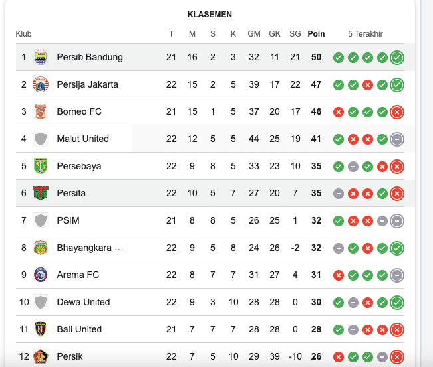The width and height of the screenshot is (433, 367).
Task: Click the Persita club crest
Action: point(41,193)
